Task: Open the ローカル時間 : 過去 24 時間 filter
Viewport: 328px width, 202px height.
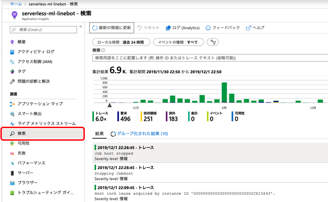Action: [x=121, y=42]
